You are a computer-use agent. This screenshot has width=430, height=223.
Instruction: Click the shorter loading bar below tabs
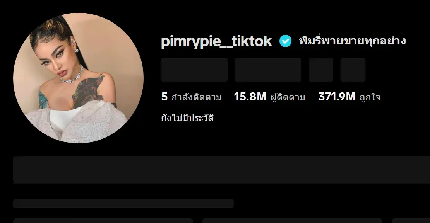click(x=123, y=204)
